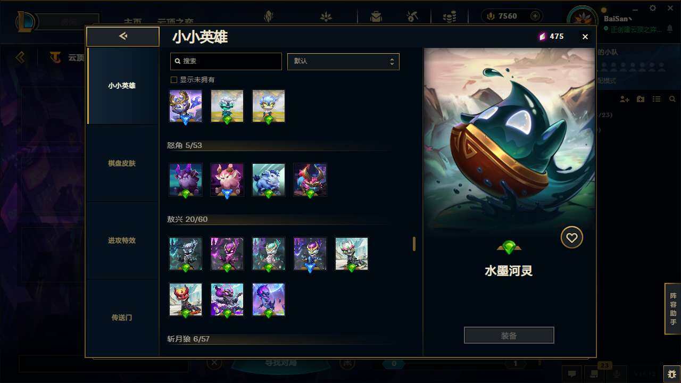This screenshot has width=681, height=383.
Task: Switch to the 进攻特效 tab
Action: (122, 240)
